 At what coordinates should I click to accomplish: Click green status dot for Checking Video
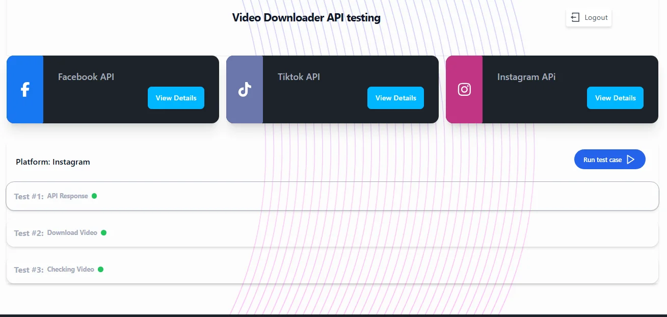pos(100,270)
